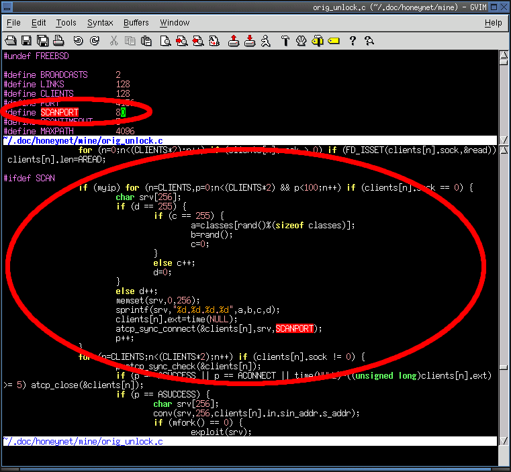Click lower pane scrollbar down arrow
This screenshot has height=472, width=511.
(504, 440)
